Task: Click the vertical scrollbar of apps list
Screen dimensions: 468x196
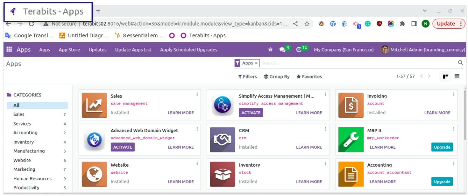Action: pyautogui.click(x=465, y=114)
